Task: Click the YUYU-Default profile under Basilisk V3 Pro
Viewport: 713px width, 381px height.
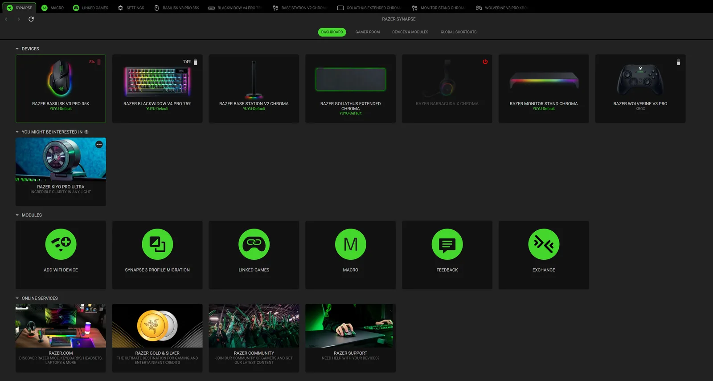Action: point(61,109)
